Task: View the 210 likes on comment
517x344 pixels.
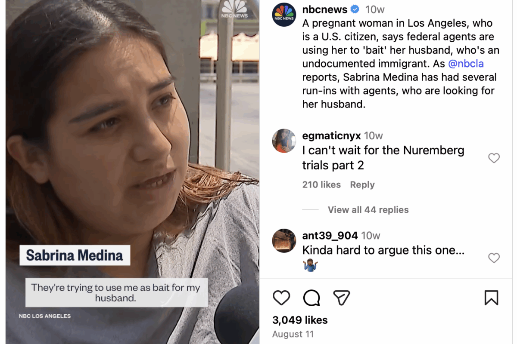Action: pyautogui.click(x=321, y=184)
